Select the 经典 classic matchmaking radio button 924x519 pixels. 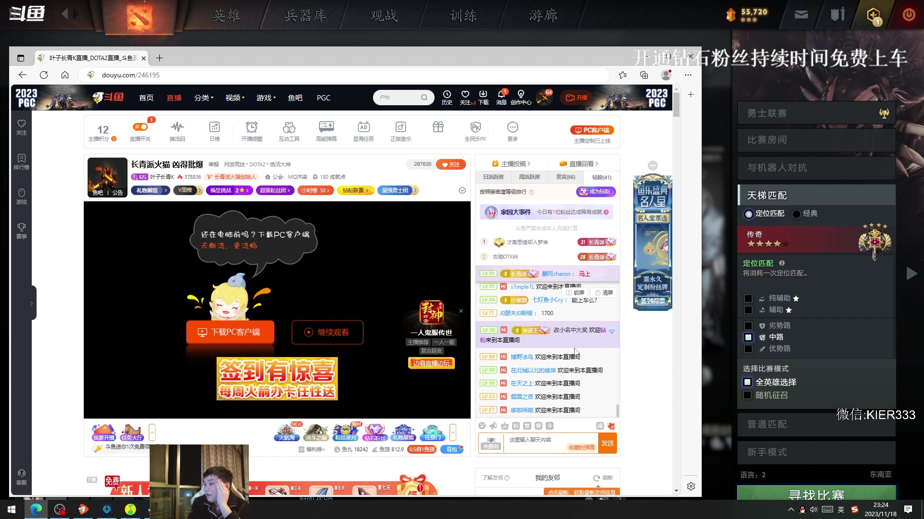(795, 214)
